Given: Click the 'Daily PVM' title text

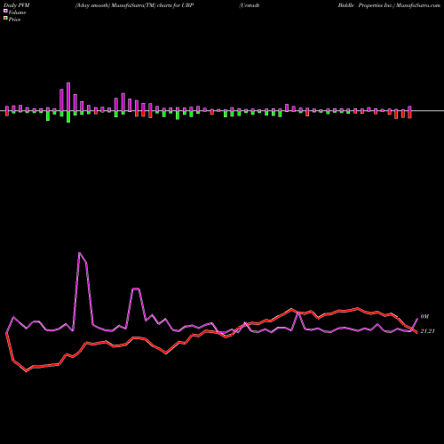Looking at the screenshot, I should pos(17,5).
